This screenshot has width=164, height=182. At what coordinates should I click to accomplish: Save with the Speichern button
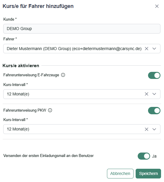pyautogui.click(x=148, y=174)
